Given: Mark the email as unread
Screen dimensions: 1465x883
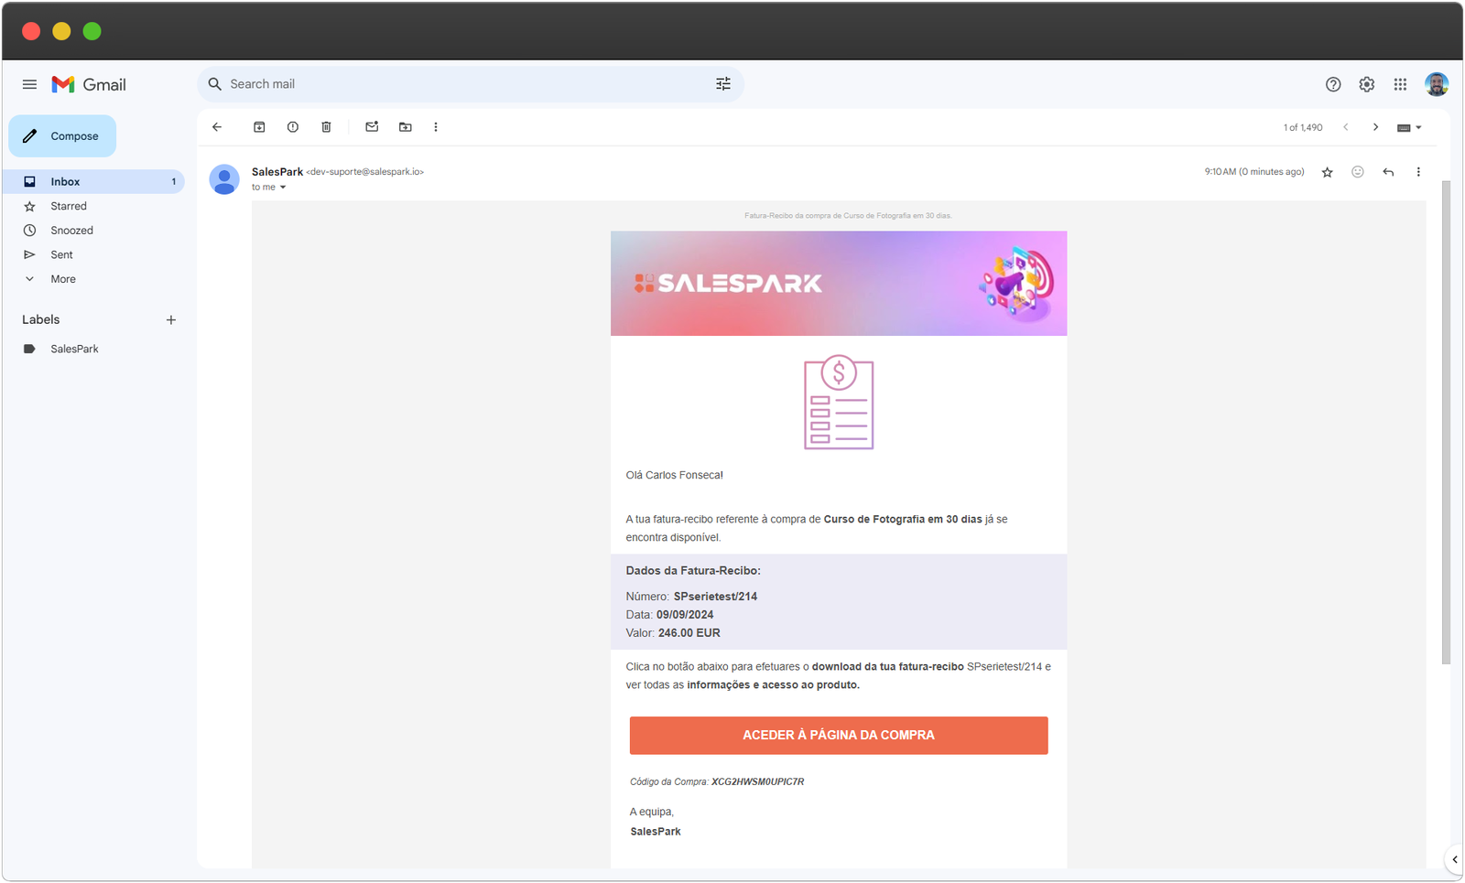Looking at the screenshot, I should pyautogui.click(x=372, y=127).
